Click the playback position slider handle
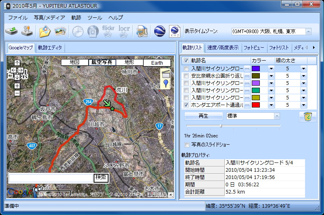Screen dimensions: 324x215 coord(221,126)
